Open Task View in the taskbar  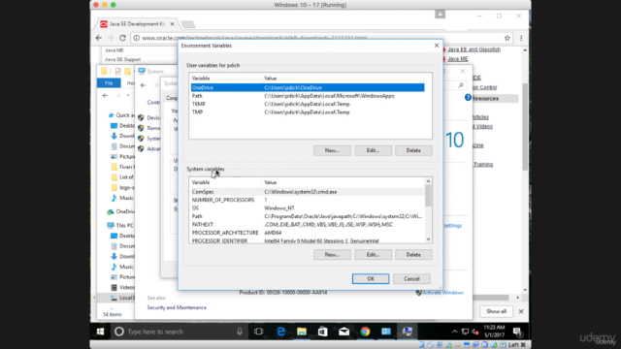coord(259,332)
